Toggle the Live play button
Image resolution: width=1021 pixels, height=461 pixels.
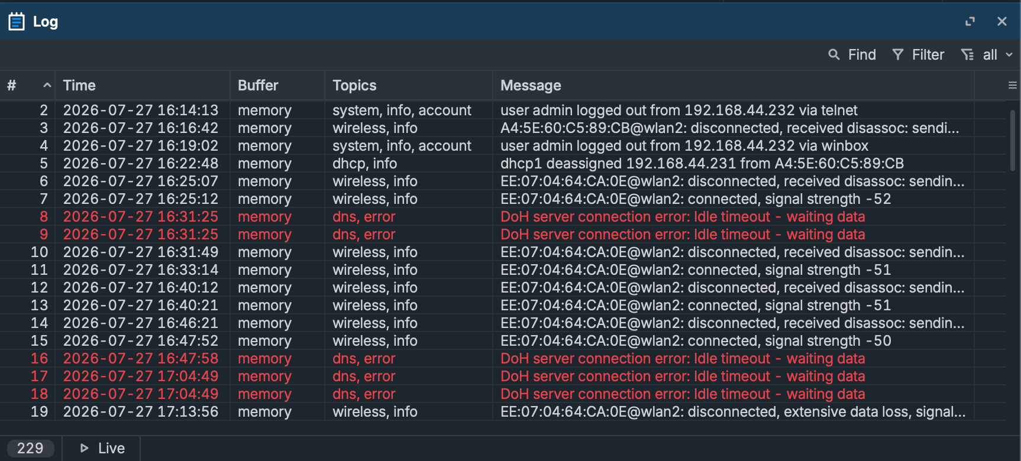click(102, 449)
